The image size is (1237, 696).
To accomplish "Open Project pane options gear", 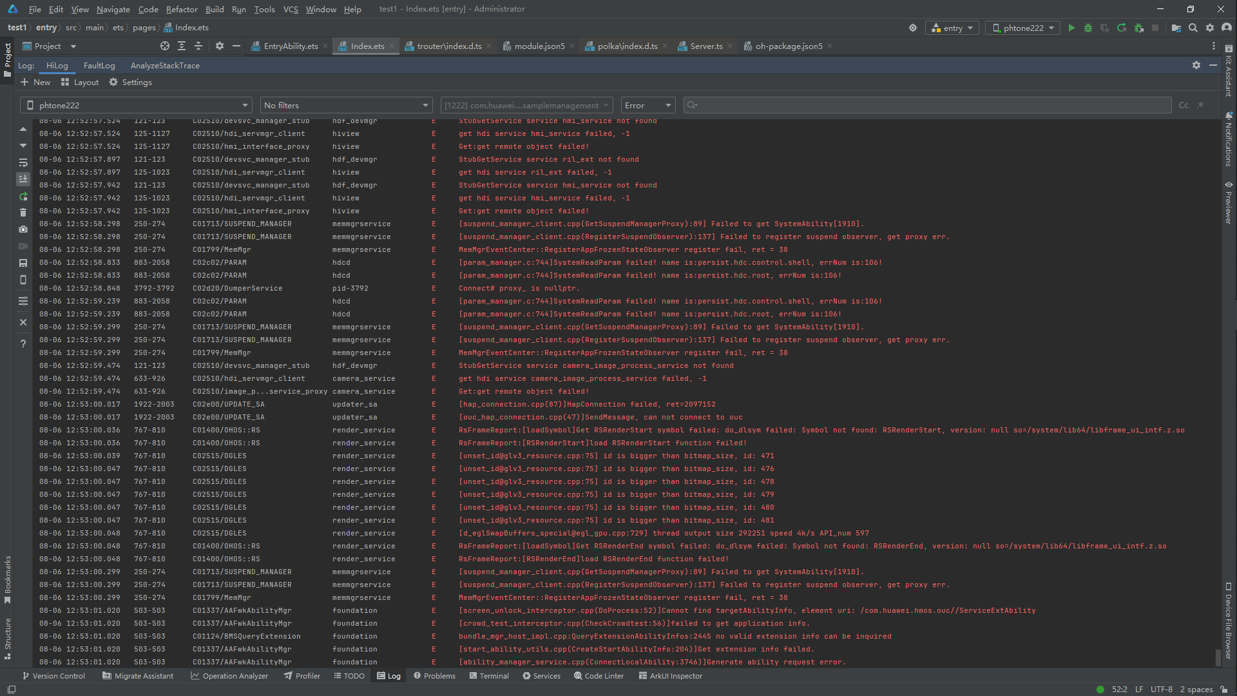I will (x=220, y=46).
